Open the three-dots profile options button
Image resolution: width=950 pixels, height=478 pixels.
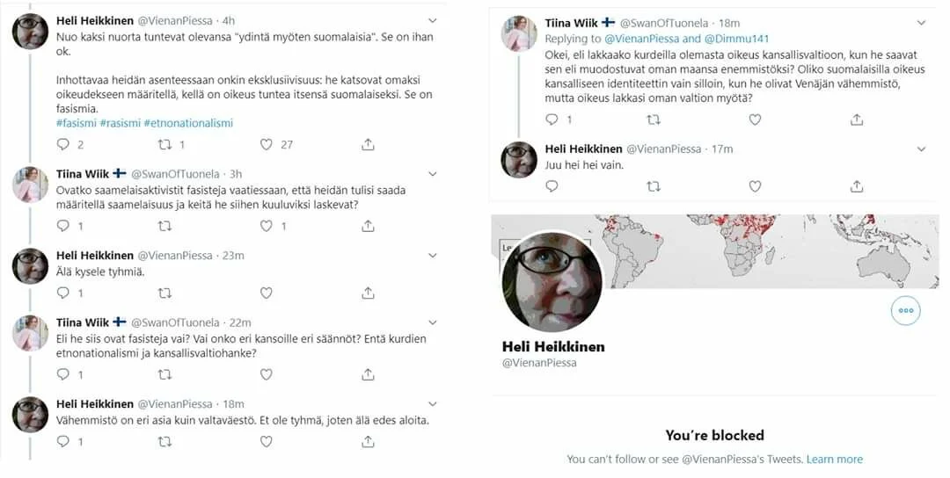pyautogui.click(x=906, y=310)
